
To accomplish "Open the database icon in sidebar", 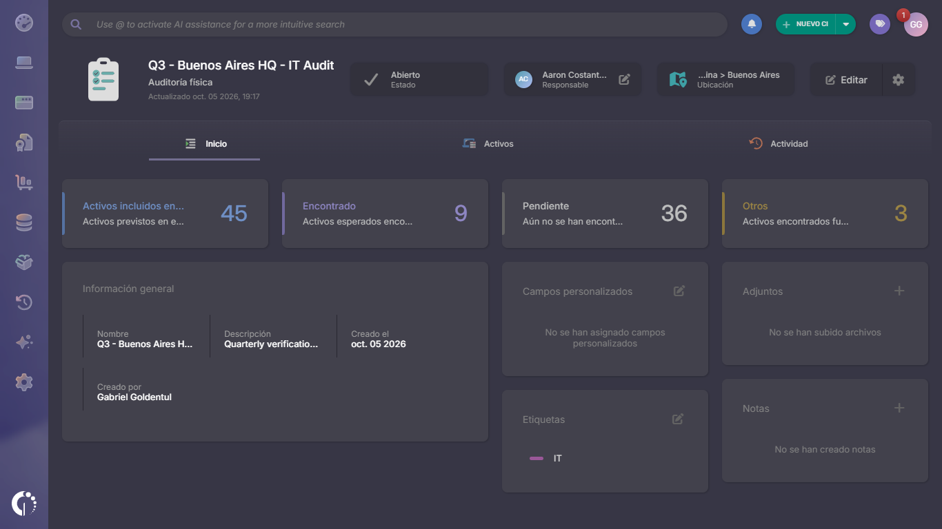I will 24,222.
